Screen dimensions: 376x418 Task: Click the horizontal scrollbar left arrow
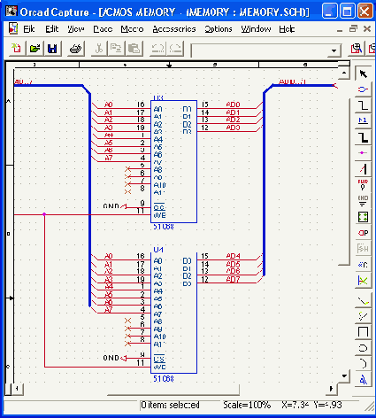coord(17,389)
